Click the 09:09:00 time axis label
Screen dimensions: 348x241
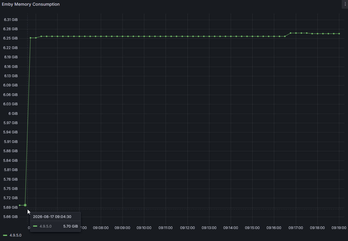coord(122,228)
